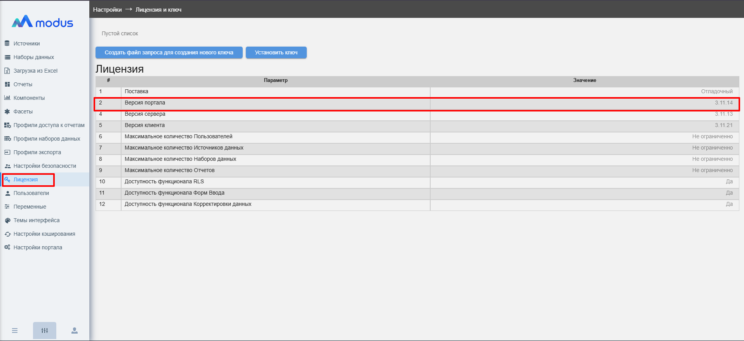Screen dimensions: 744x341
Task: Click the database icon next to Источники
Action: click(7, 43)
